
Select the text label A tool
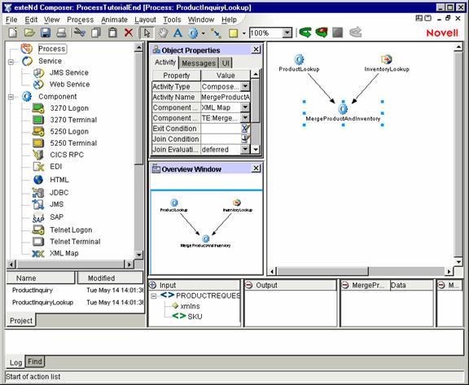[178, 33]
